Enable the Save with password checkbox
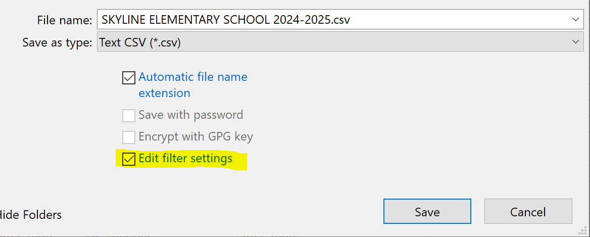 click(129, 116)
